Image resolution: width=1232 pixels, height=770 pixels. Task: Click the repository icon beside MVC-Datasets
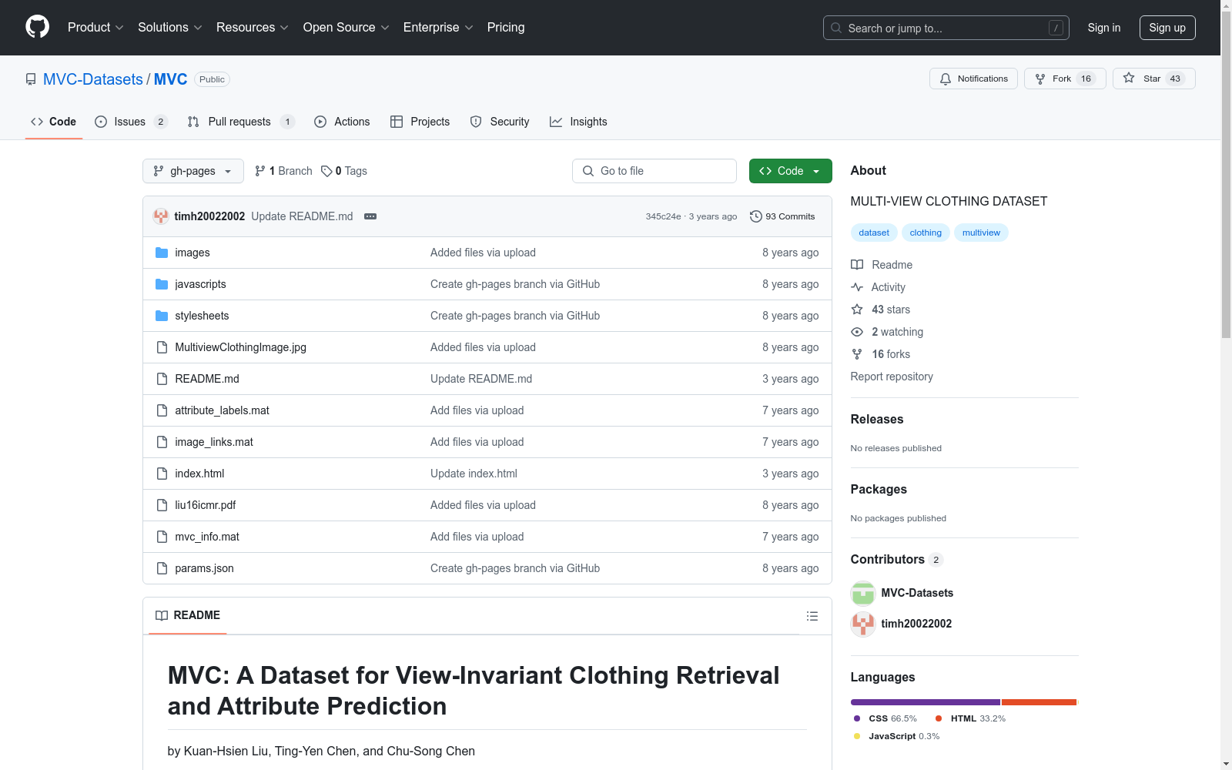31,79
